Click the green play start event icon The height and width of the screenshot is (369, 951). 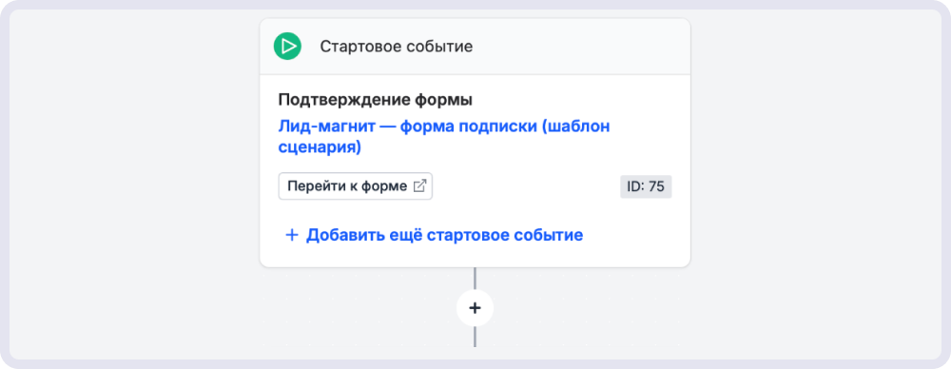pos(287,46)
